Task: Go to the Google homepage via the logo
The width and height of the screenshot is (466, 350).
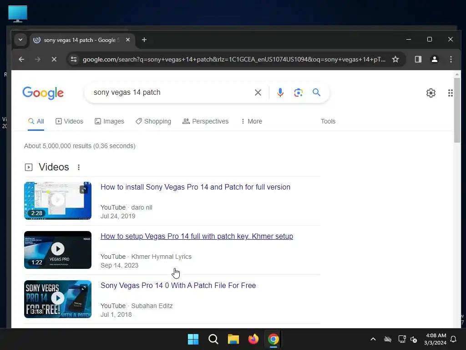Action: click(43, 93)
